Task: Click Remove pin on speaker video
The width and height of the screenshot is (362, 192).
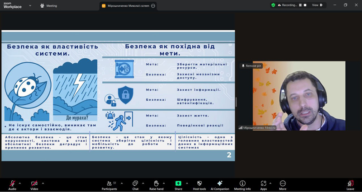Action: pos(251,66)
